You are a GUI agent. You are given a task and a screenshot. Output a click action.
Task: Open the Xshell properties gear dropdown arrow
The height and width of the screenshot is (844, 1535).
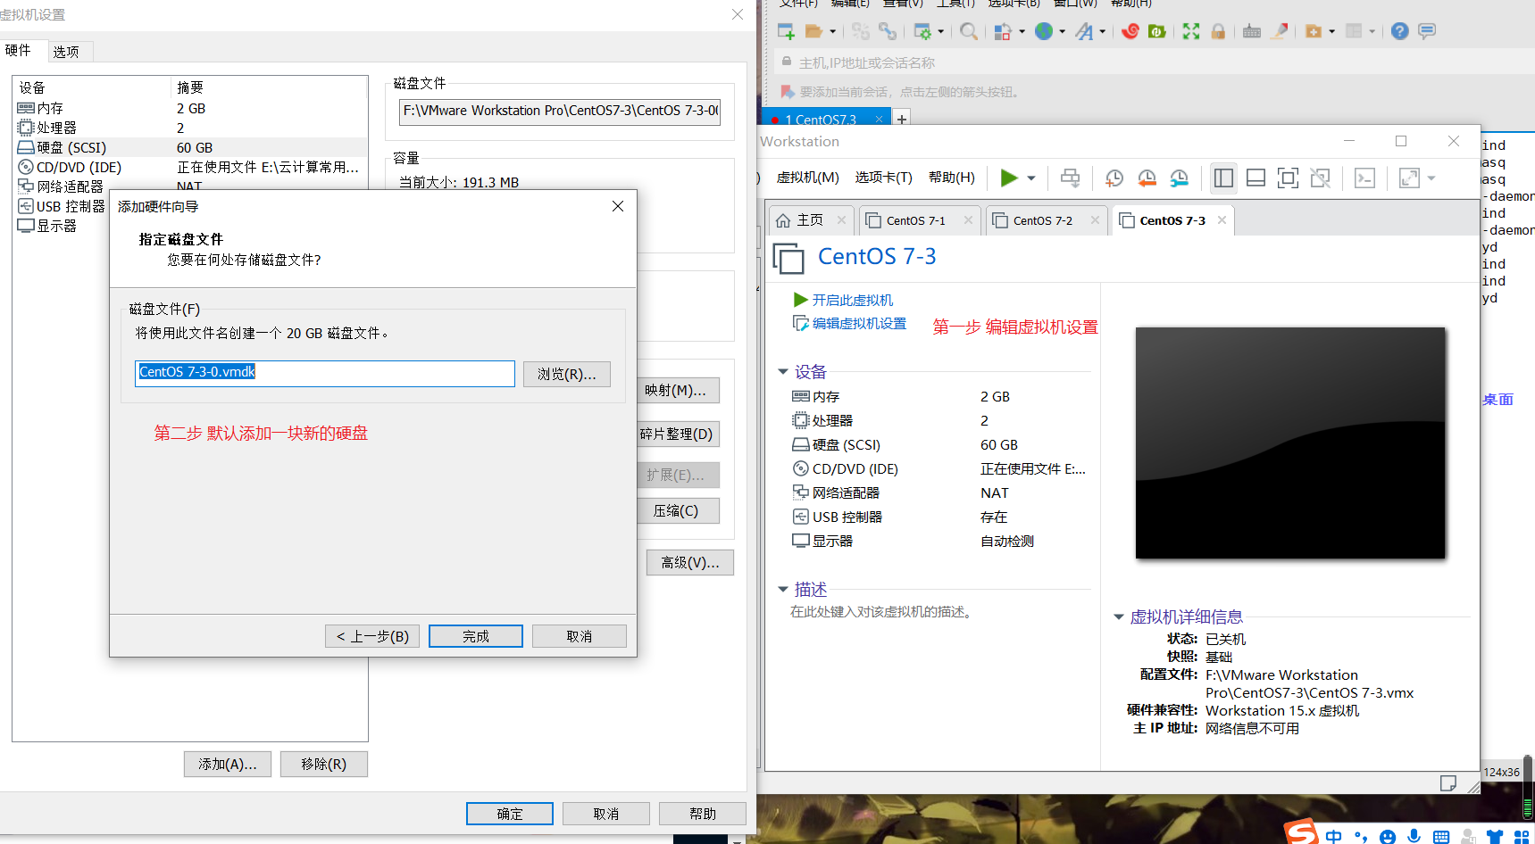pos(940,31)
